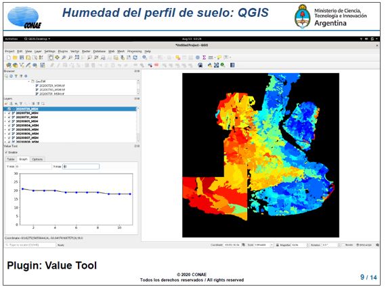Expand the 20200731_MSM layer legend arrow
This screenshot has width=386, height=289.
tap(5, 117)
